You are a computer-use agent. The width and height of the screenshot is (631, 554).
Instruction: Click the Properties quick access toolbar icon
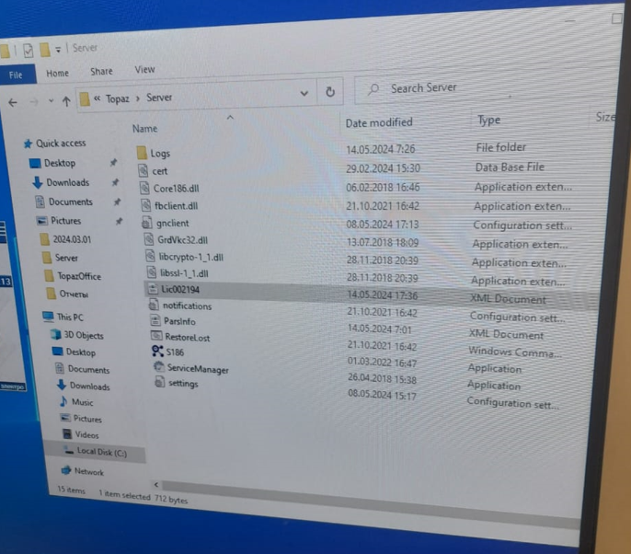28,51
